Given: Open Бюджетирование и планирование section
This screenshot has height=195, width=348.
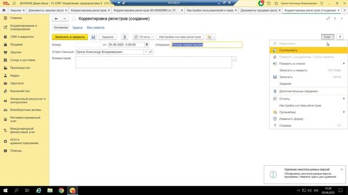Looking at the screenshot, I should [x=23, y=28].
